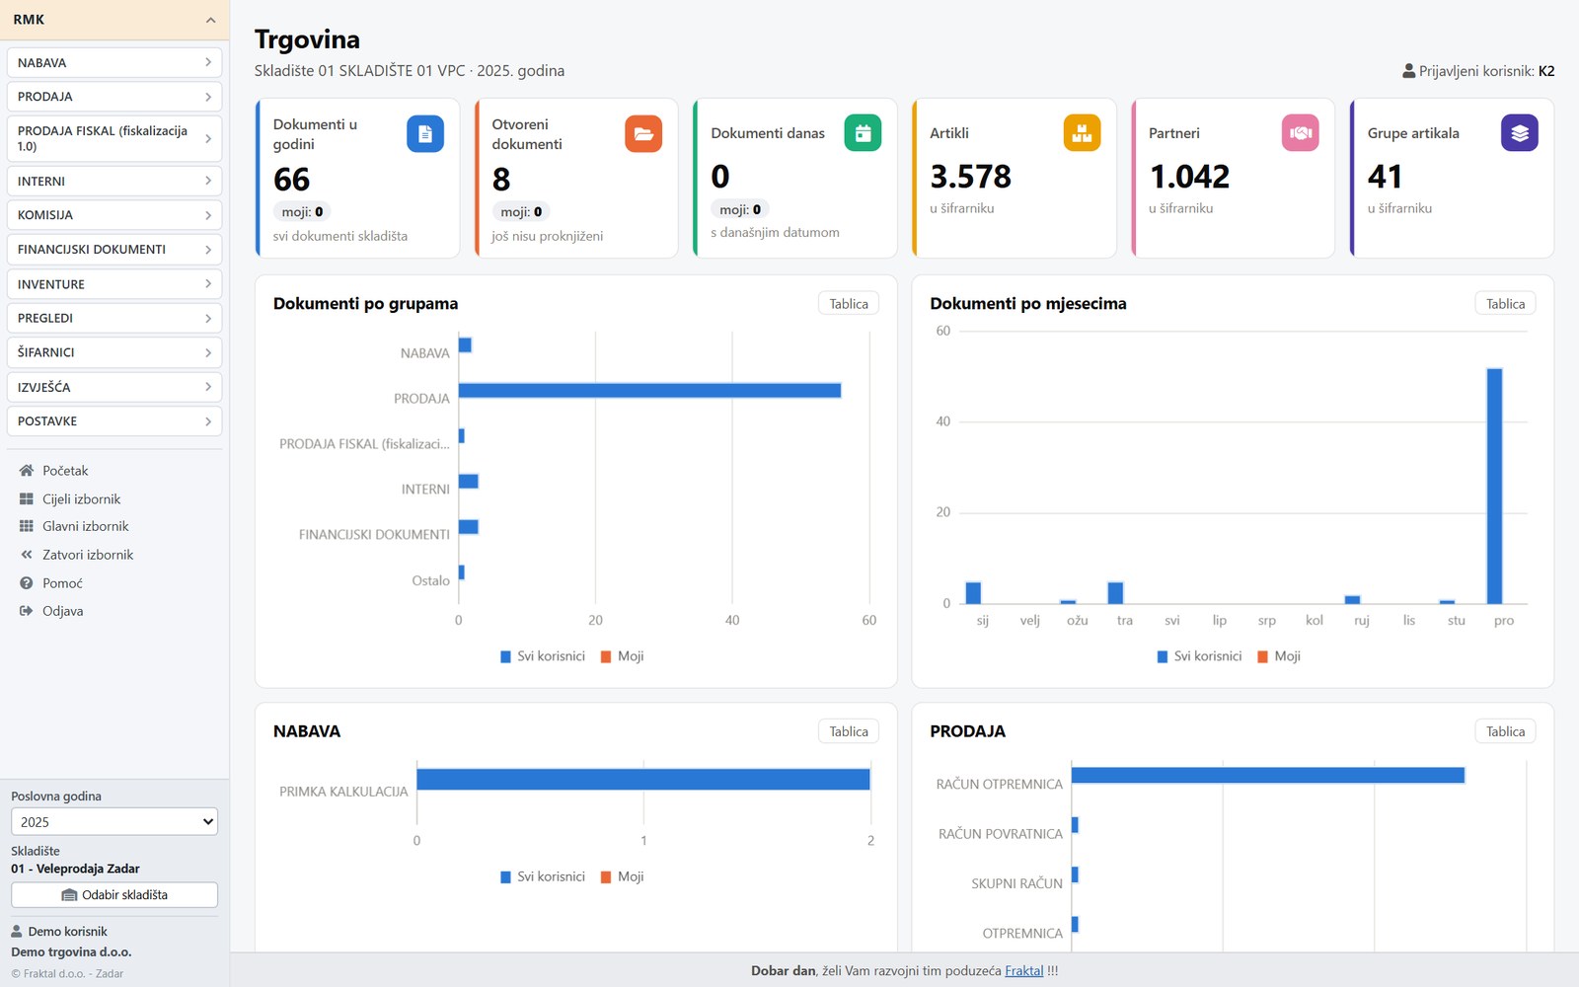Click the green calendar icon in Dokumenti danas
The height and width of the screenshot is (987, 1579).
click(863, 133)
